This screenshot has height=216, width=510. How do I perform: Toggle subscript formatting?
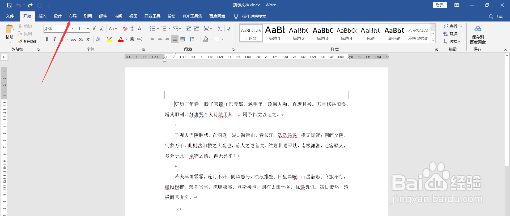coord(81,39)
